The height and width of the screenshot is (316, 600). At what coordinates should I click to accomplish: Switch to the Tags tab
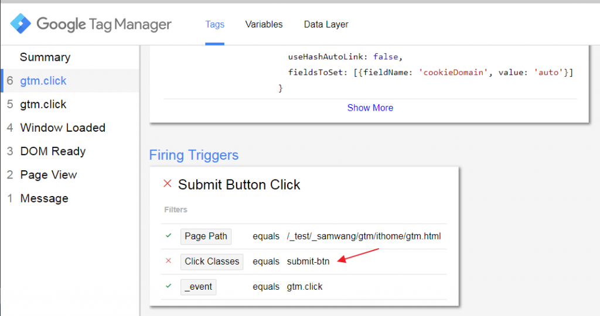[214, 25]
